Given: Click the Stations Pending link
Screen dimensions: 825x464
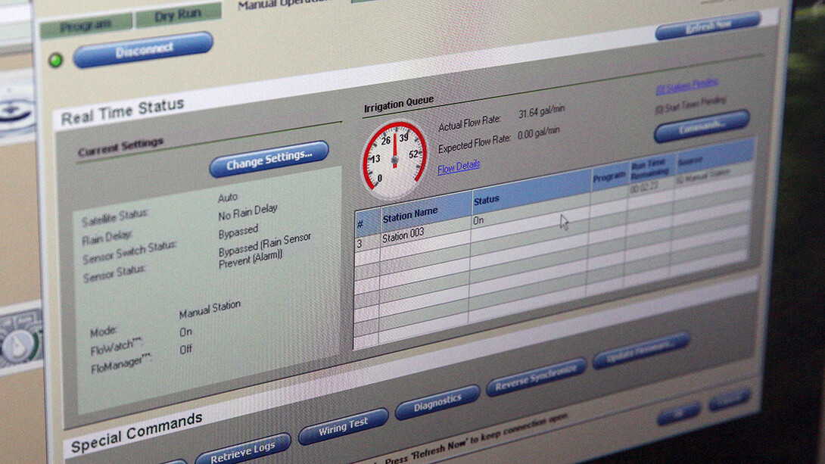Looking at the screenshot, I should 686,86.
